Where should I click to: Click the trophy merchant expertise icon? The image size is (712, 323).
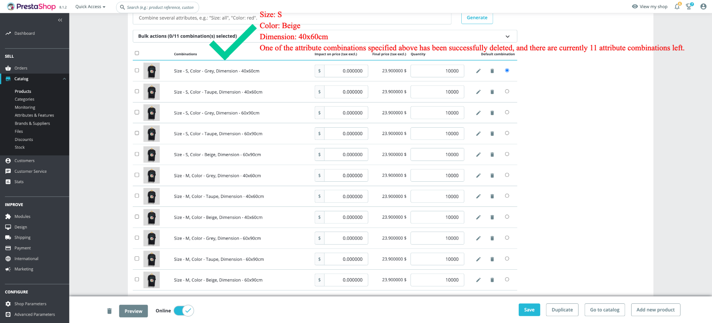(689, 6)
